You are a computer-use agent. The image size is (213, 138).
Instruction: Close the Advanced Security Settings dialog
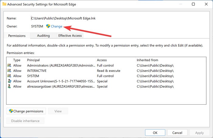pyautogui.click(x=206, y=4)
